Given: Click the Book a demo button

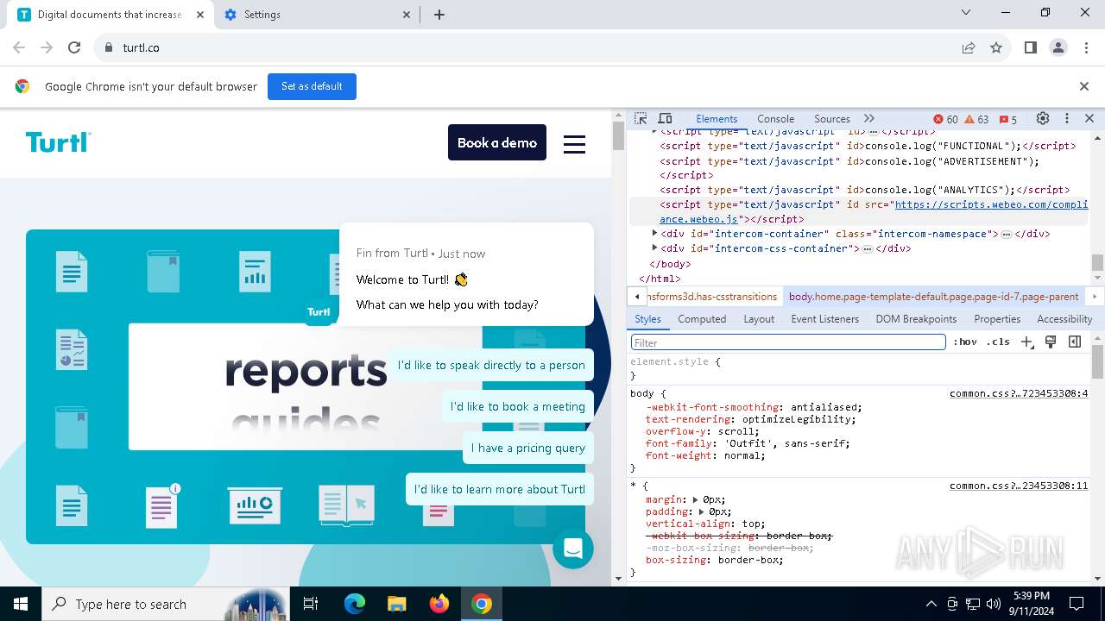Looking at the screenshot, I should (x=497, y=142).
